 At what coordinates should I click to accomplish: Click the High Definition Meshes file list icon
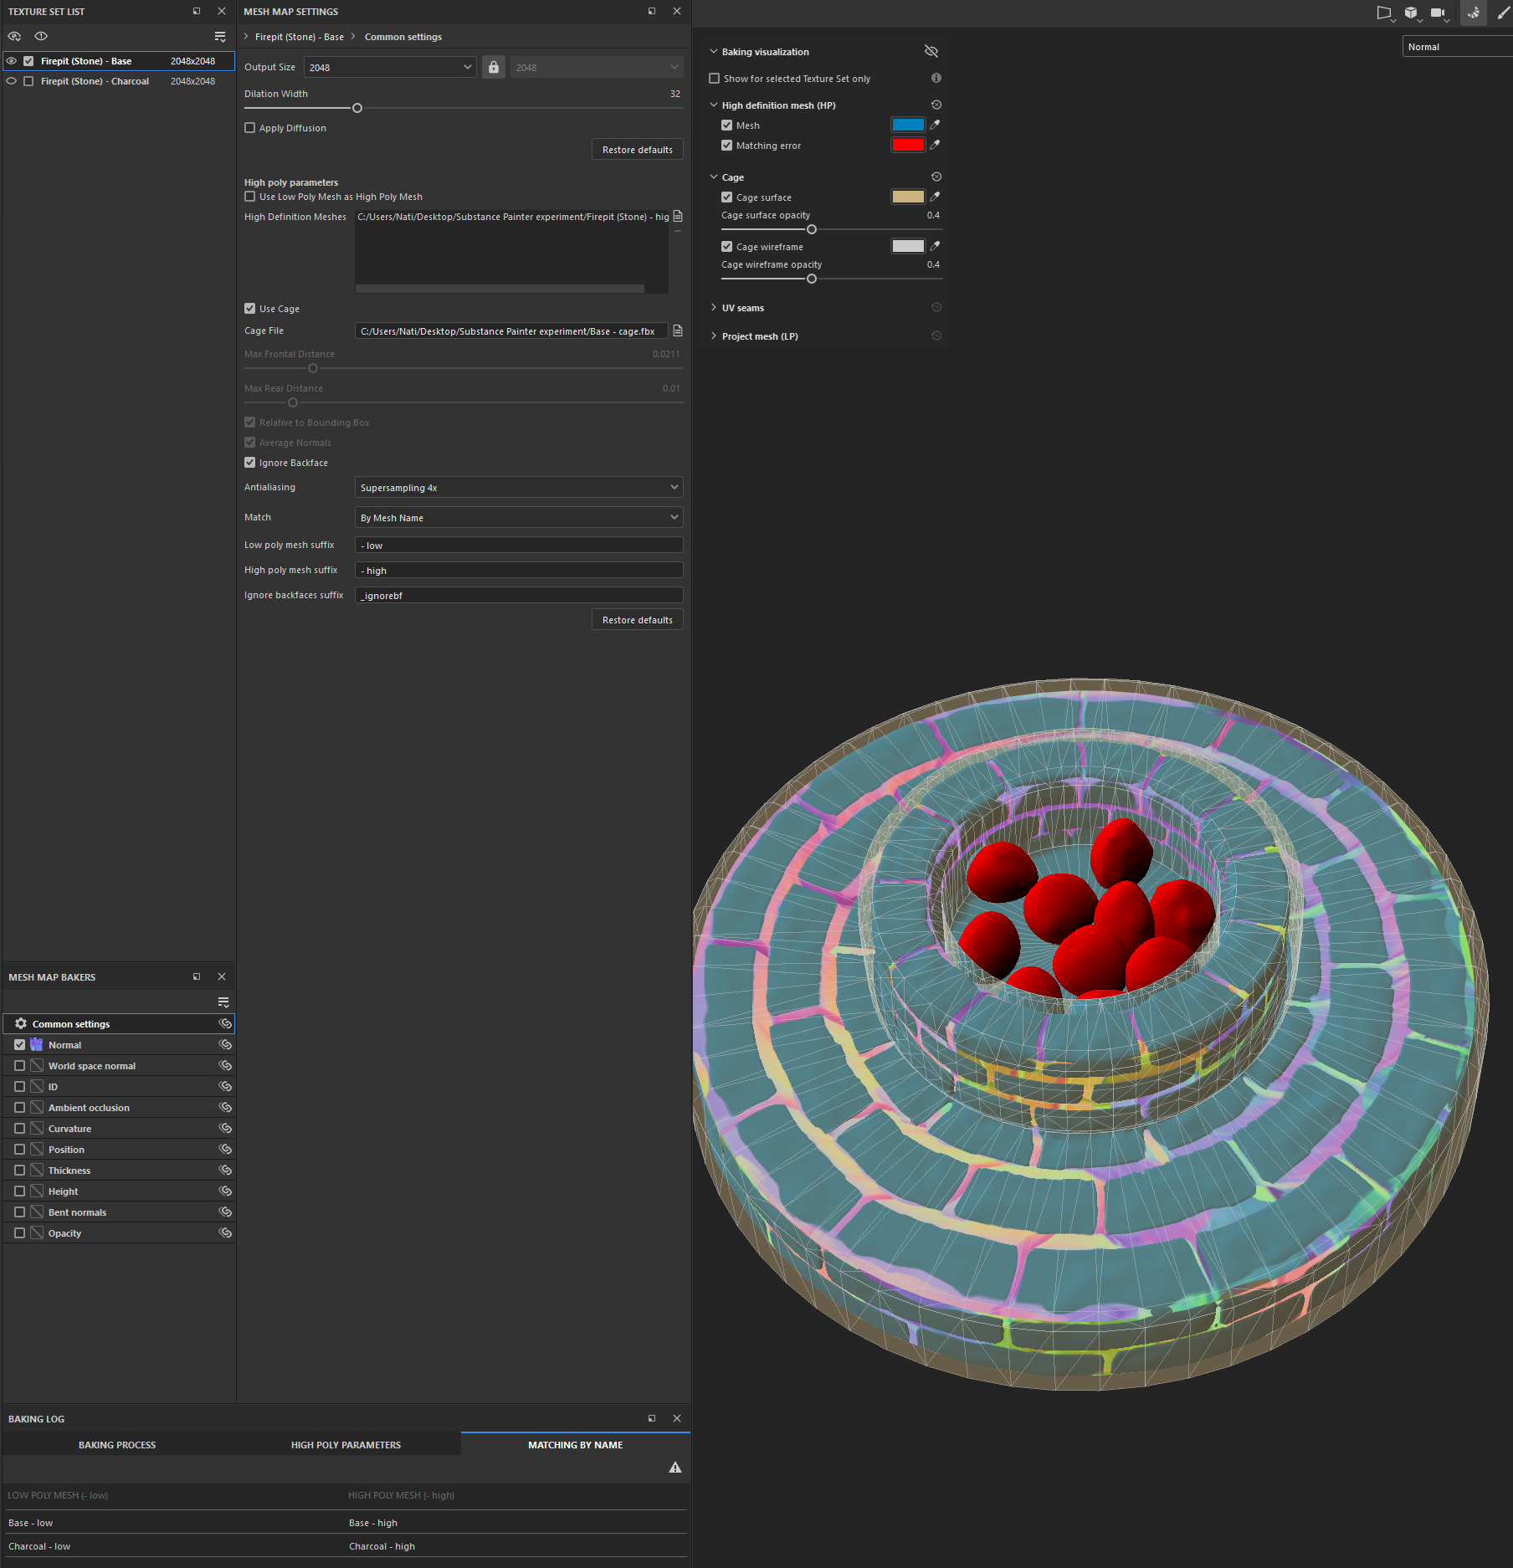[677, 216]
